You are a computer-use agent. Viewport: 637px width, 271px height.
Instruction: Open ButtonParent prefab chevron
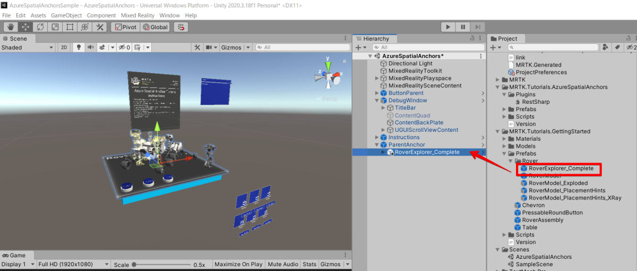483,93
